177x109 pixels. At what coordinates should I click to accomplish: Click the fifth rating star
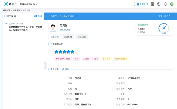(72, 52)
